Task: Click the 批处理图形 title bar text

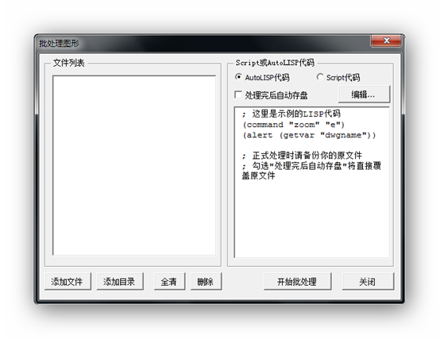Action: click(x=60, y=44)
